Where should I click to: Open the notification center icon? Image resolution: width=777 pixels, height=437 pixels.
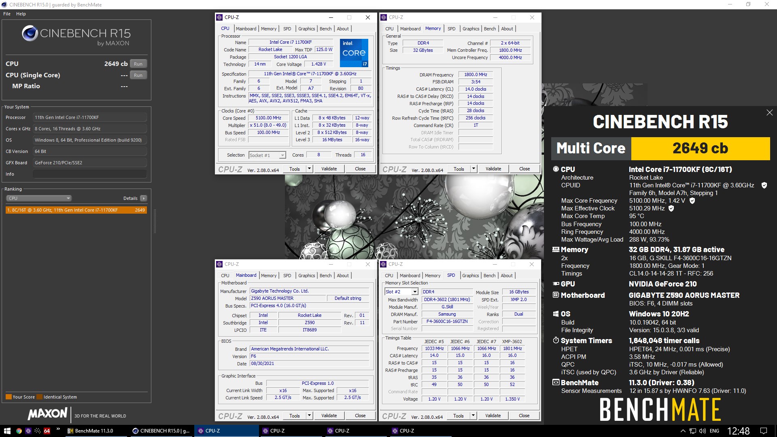tap(764, 431)
